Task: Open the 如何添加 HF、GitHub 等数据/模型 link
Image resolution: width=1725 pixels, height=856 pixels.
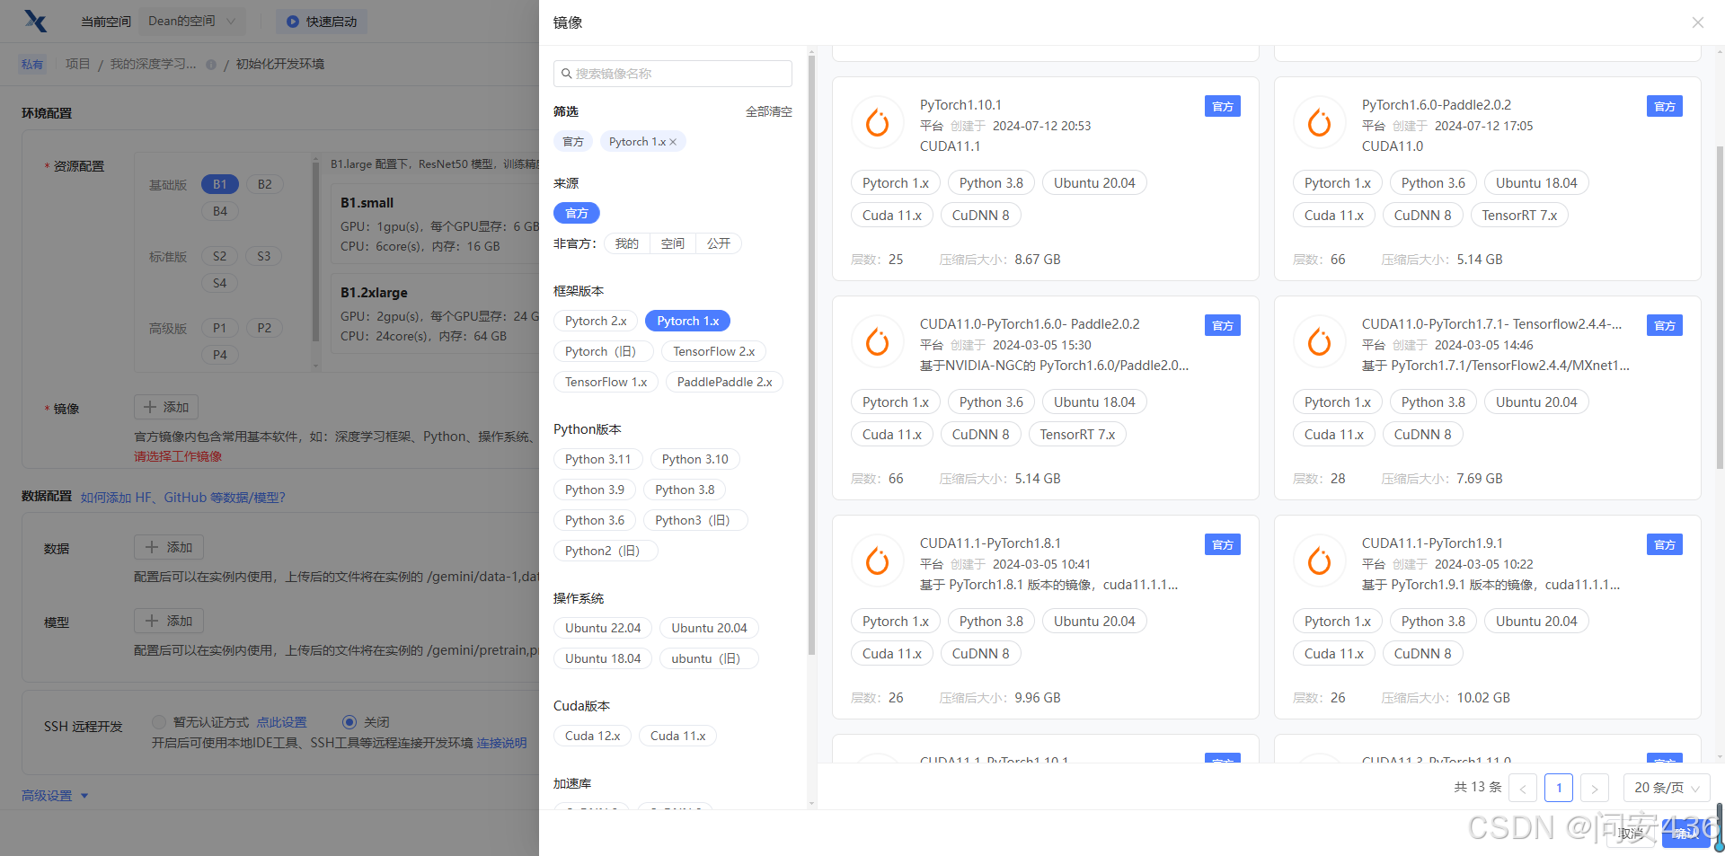Action: [183, 498]
